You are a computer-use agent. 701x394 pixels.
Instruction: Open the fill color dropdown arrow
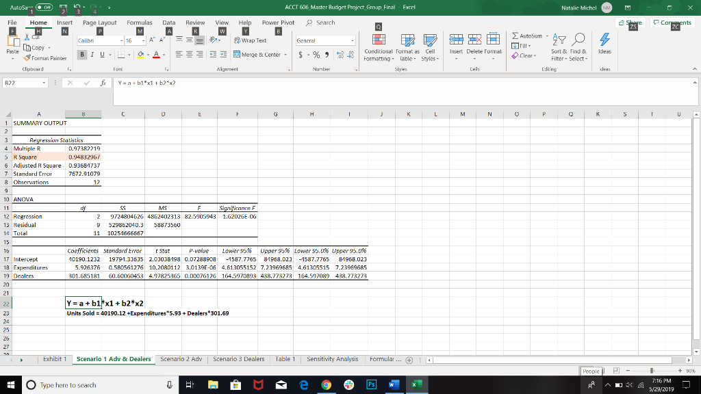(x=148, y=55)
